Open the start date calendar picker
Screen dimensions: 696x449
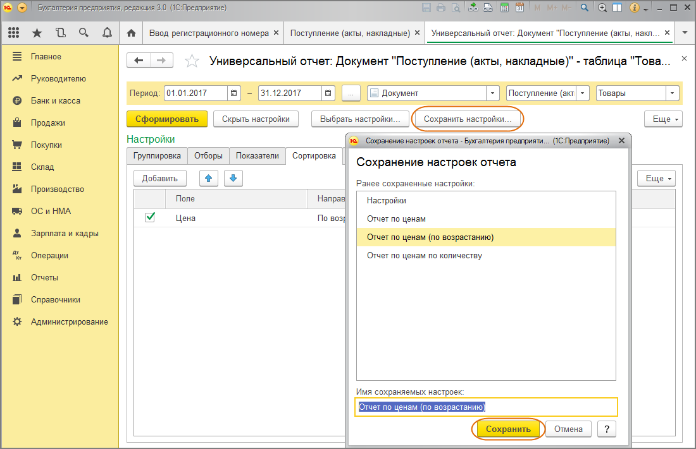(x=233, y=92)
